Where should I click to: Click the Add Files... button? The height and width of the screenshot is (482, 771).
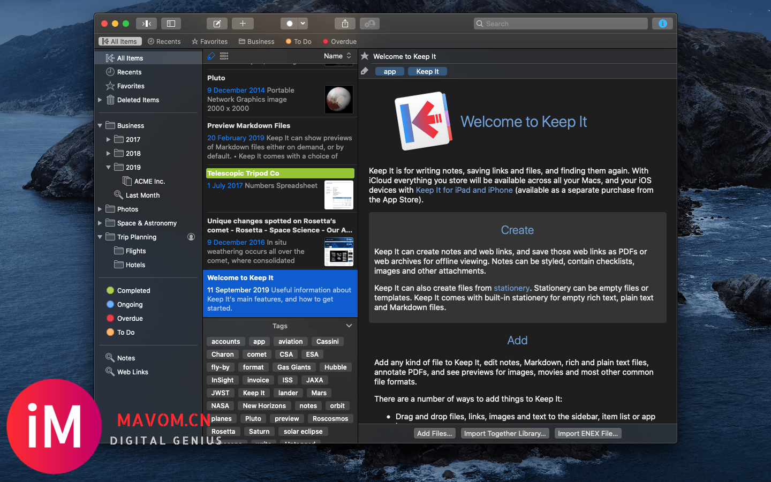click(x=435, y=433)
